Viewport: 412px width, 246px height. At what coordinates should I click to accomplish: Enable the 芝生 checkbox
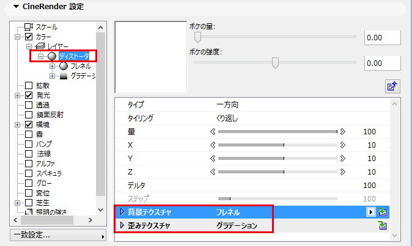coord(29,203)
